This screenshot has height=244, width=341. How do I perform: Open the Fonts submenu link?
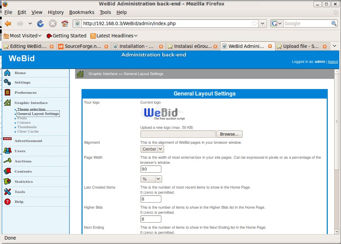tap(22, 118)
